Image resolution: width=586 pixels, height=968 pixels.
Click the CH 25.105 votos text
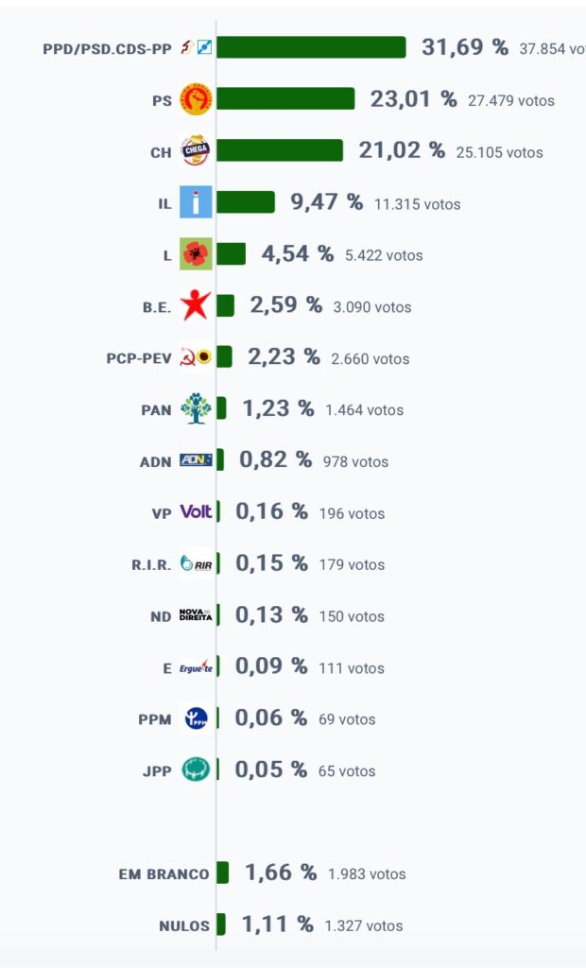500,152
